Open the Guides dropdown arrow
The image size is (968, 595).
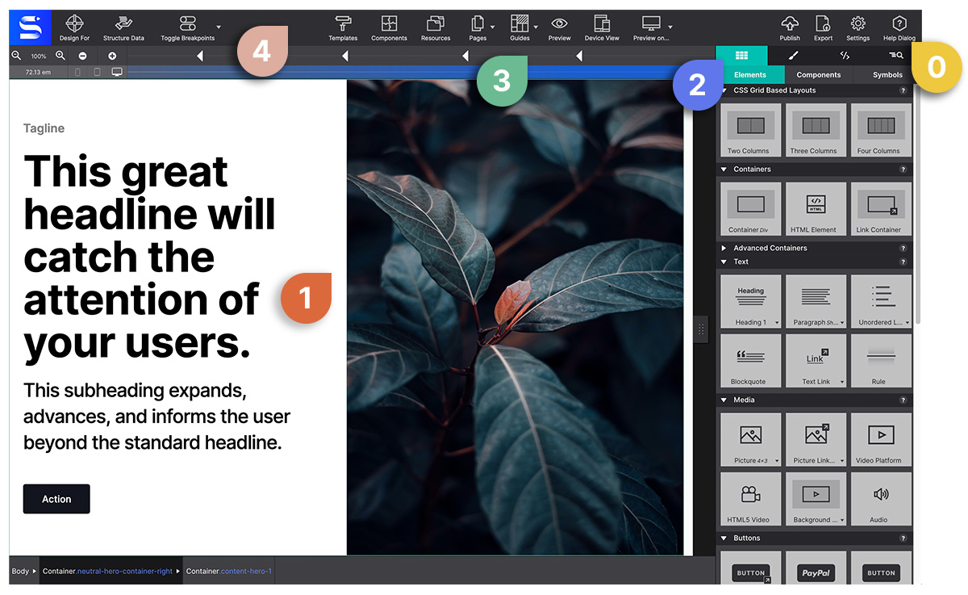(536, 27)
